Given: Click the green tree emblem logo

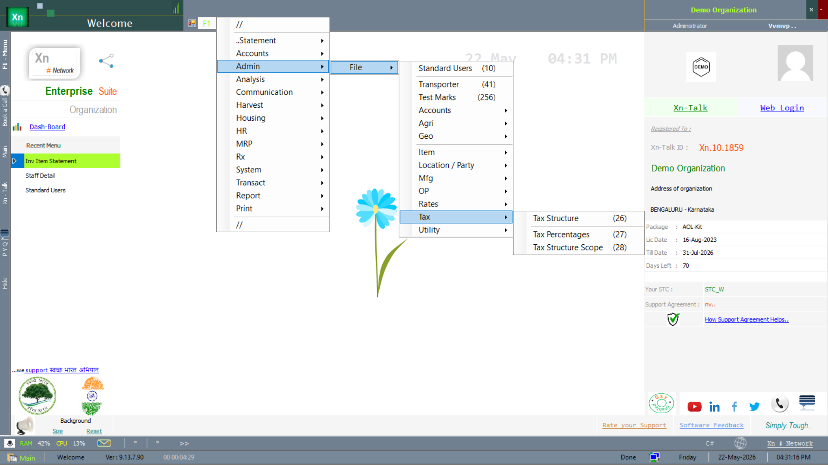Looking at the screenshot, I should [x=38, y=396].
